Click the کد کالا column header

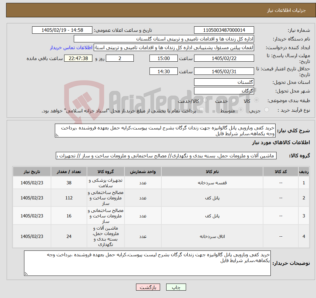click(x=280, y=172)
